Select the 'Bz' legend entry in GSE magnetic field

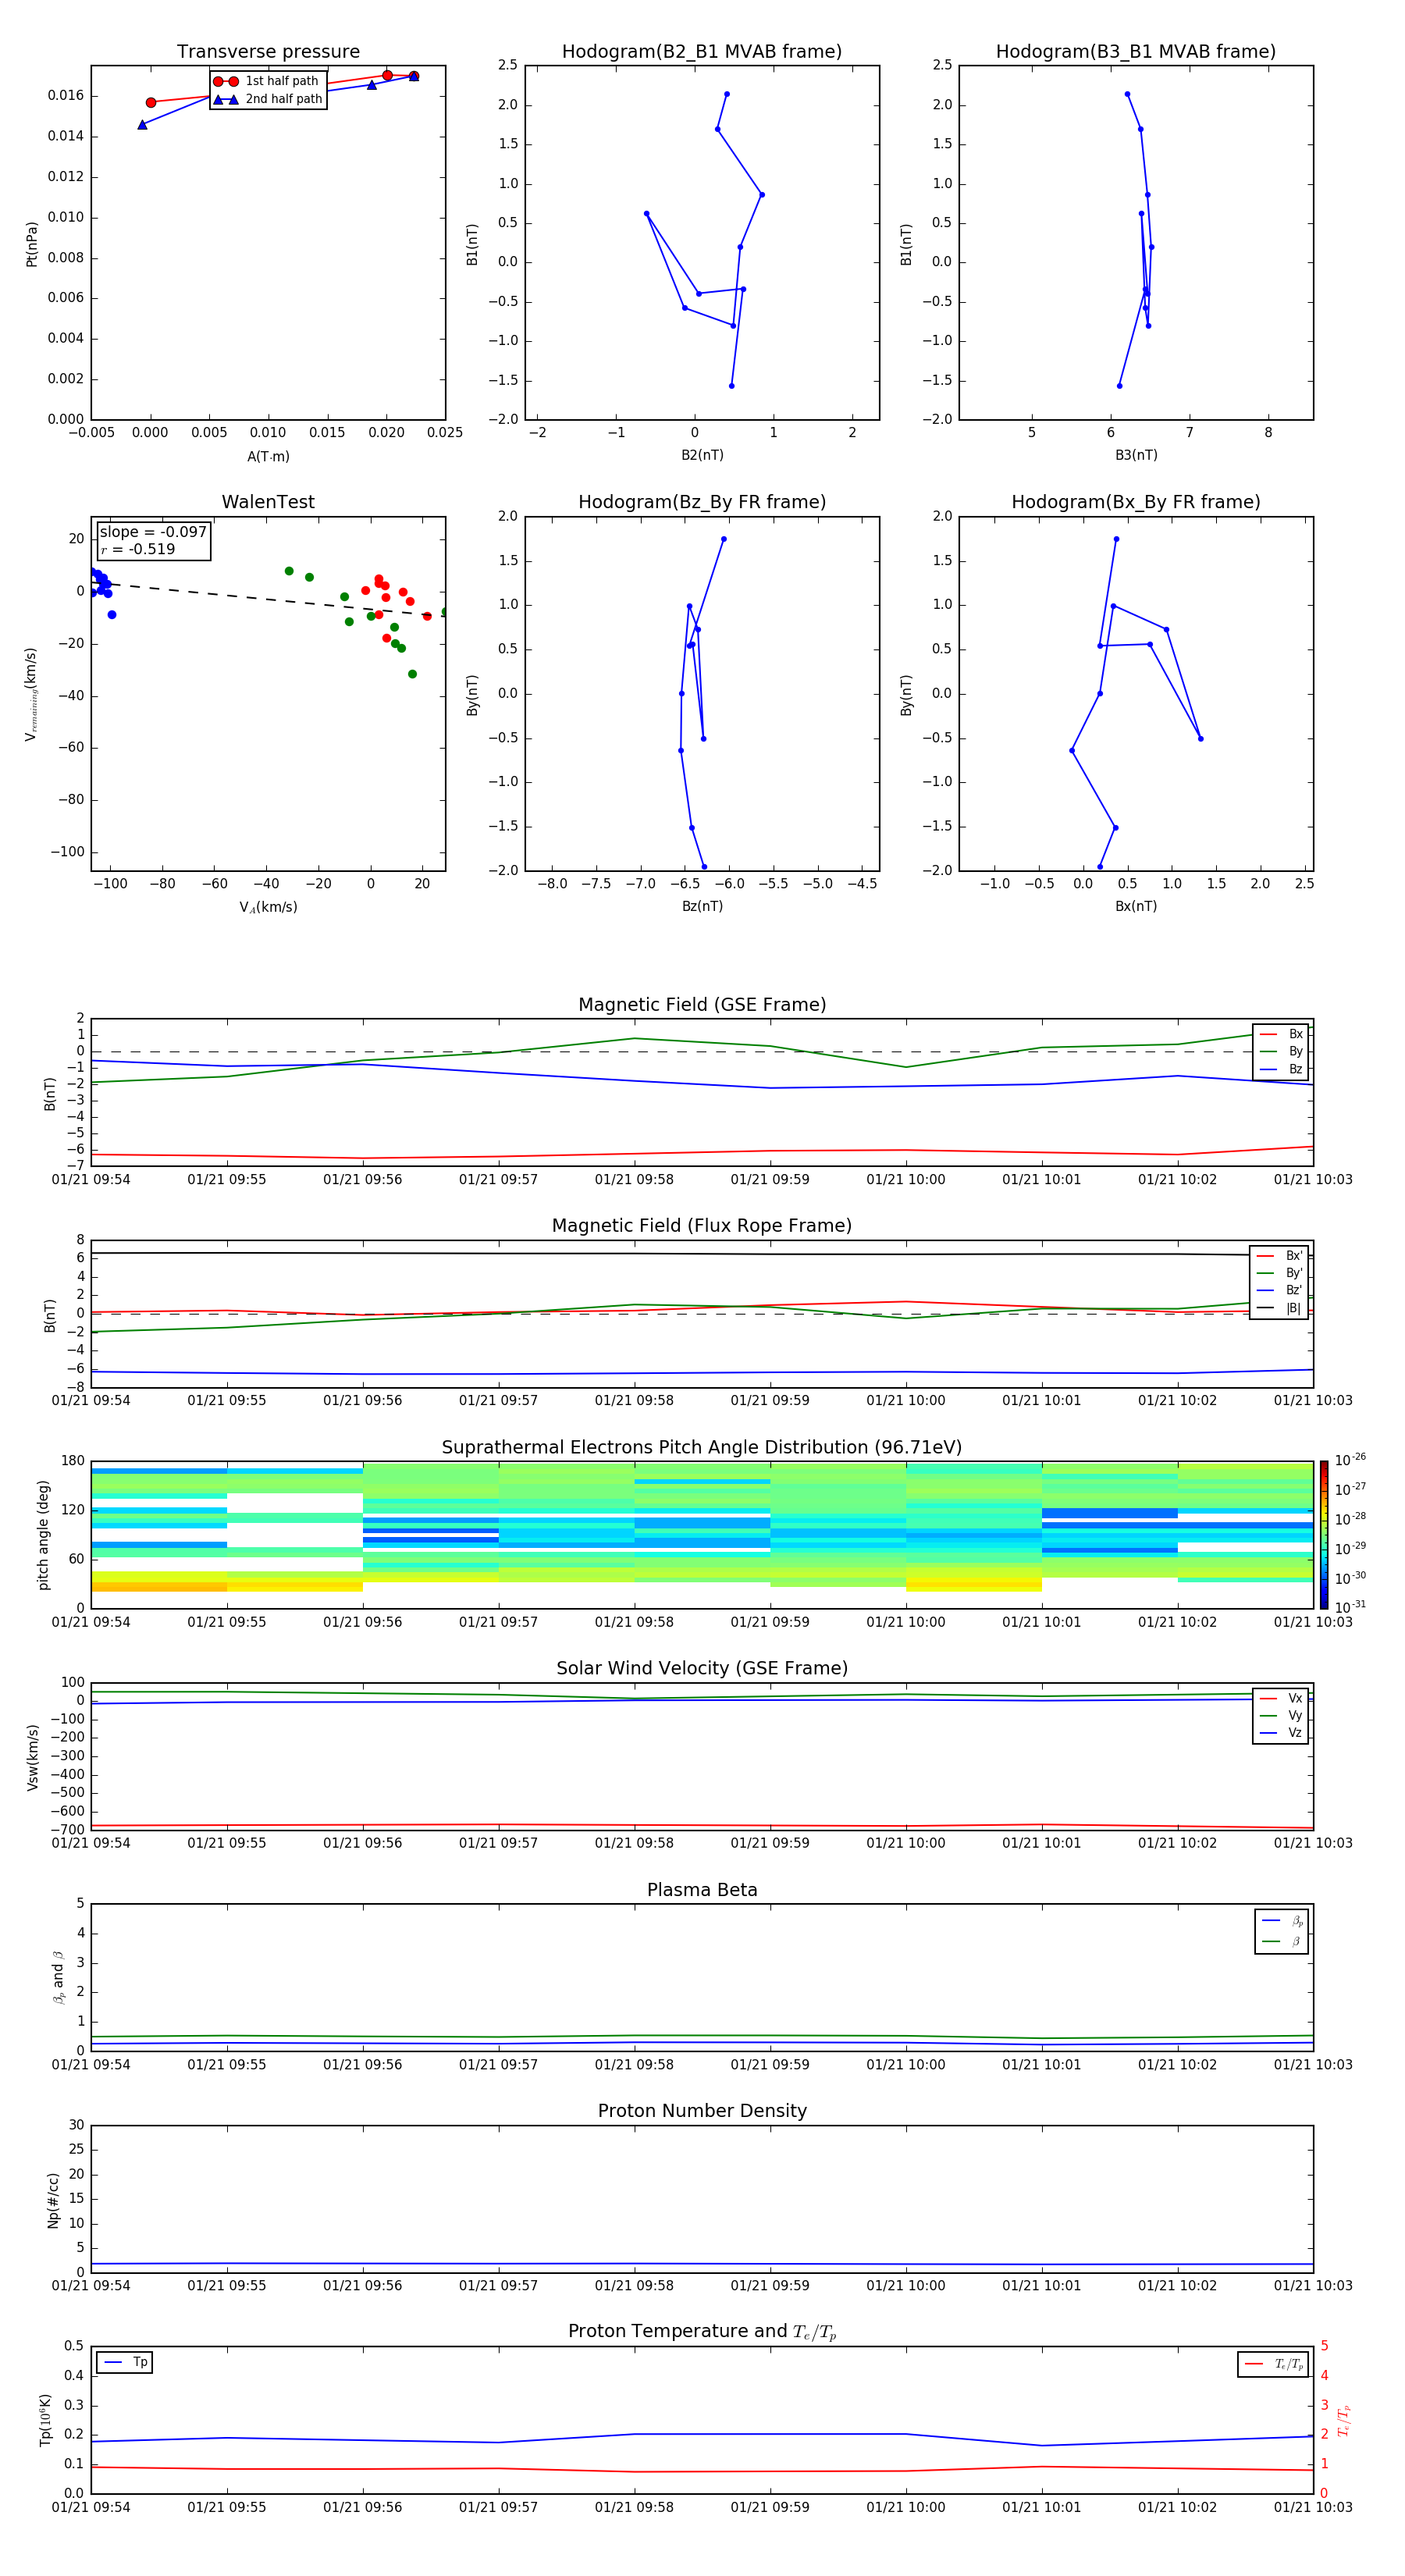pyautogui.click(x=1281, y=1069)
